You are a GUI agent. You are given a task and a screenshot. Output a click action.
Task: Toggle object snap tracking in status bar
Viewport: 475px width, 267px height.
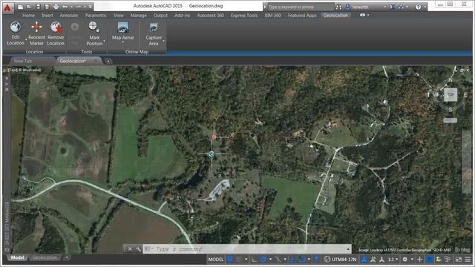click(292, 259)
